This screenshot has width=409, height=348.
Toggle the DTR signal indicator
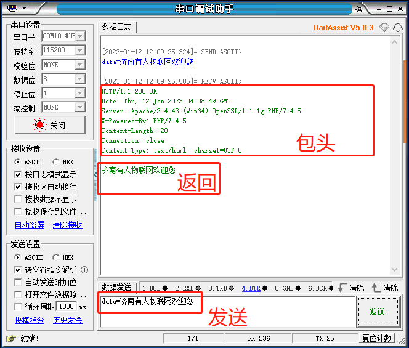point(251,288)
